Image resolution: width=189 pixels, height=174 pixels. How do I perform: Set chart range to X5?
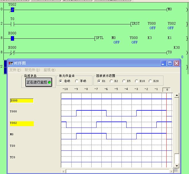[x=124, y=81]
